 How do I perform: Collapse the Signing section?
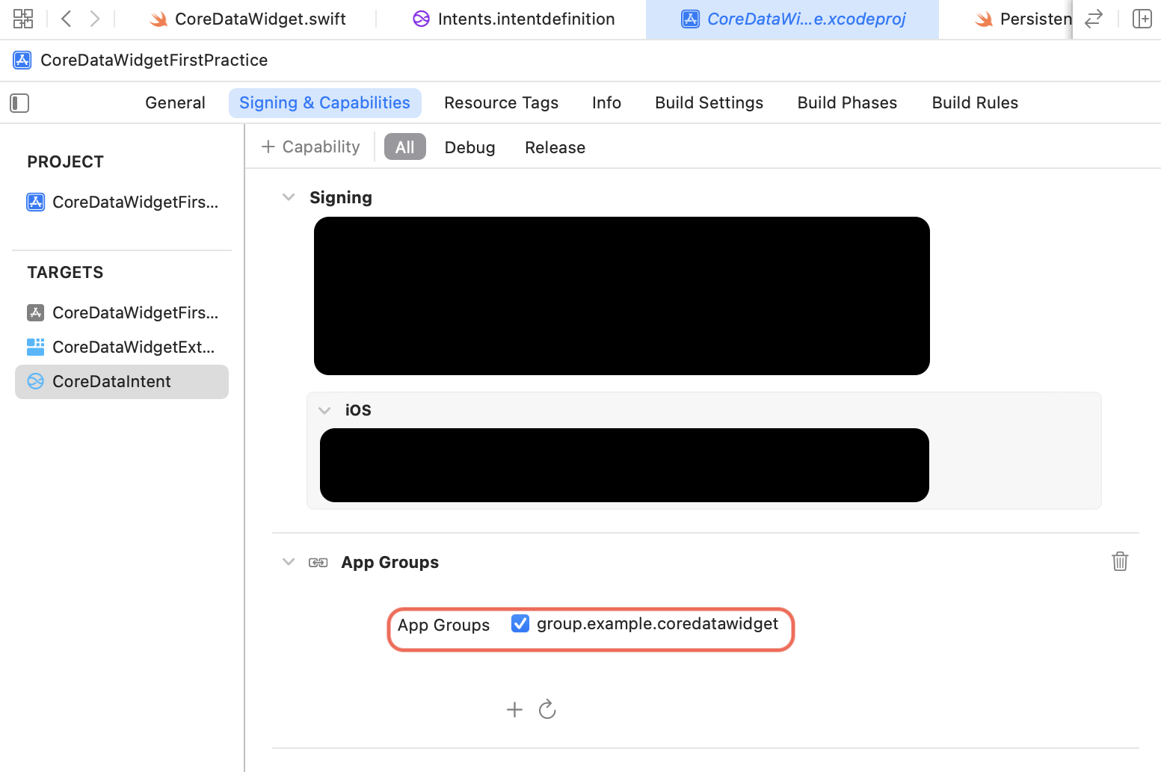point(289,197)
